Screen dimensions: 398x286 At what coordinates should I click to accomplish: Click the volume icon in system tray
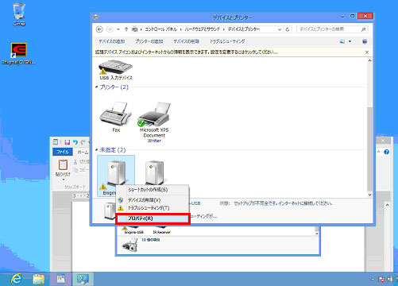coord(389,279)
